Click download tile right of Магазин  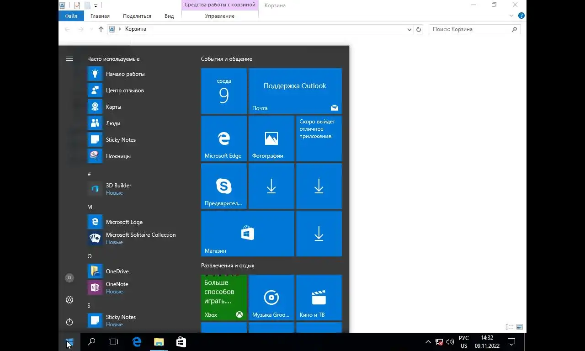pyautogui.click(x=319, y=234)
